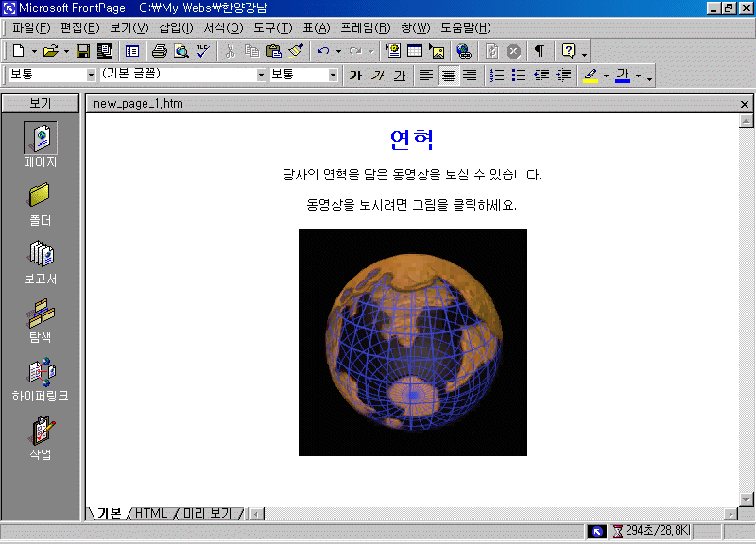Open the 파일(F) menu
Screen dimensions: 756x544
pyautogui.click(x=31, y=28)
